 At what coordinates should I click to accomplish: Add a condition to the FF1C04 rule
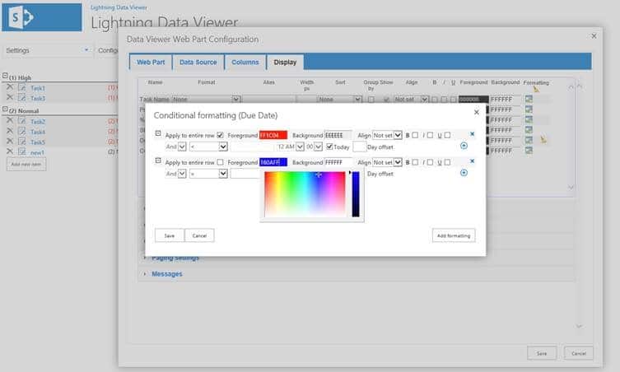[x=464, y=146]
